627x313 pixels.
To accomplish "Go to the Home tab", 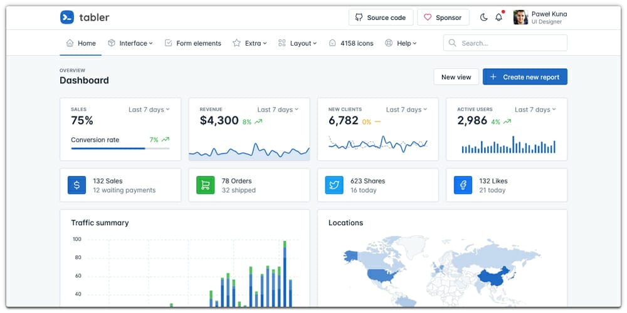I will 81,43.
